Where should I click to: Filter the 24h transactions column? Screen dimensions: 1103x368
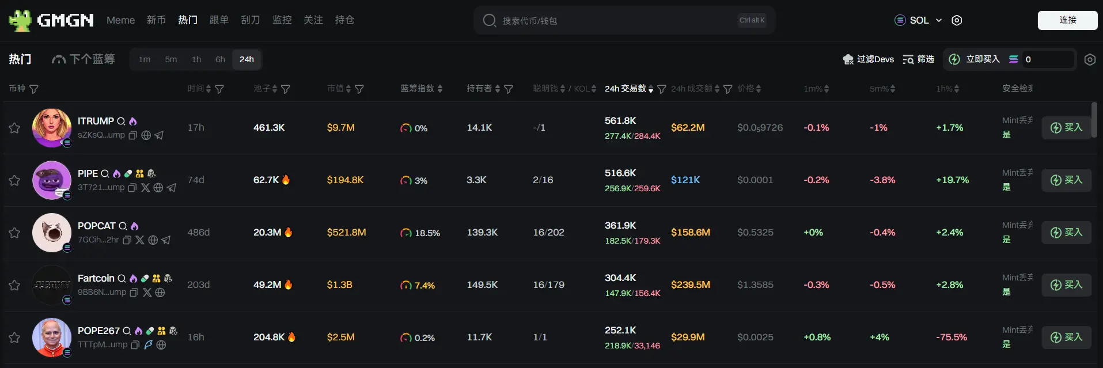(661, 89)
